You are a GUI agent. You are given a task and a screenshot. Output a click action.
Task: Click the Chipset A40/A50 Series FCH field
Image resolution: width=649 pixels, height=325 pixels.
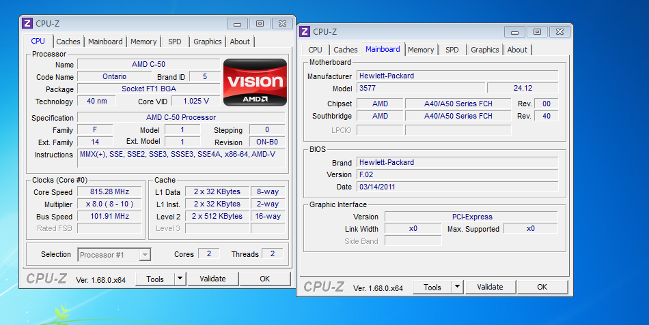pyautogui.click(x=458, y=104)
